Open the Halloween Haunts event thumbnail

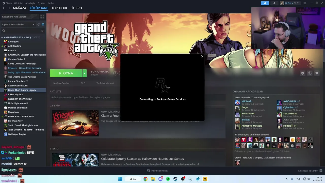point(75,160)
